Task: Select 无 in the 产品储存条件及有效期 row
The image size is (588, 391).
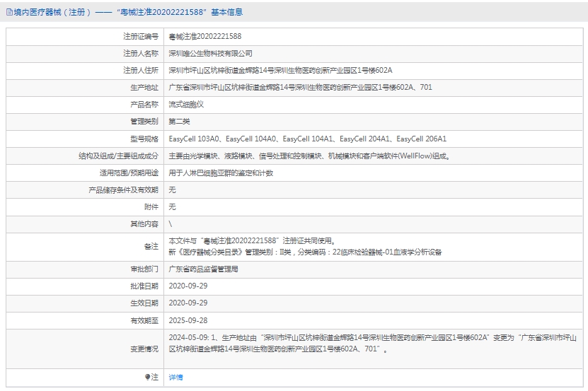Action: [x=172, y=189]
